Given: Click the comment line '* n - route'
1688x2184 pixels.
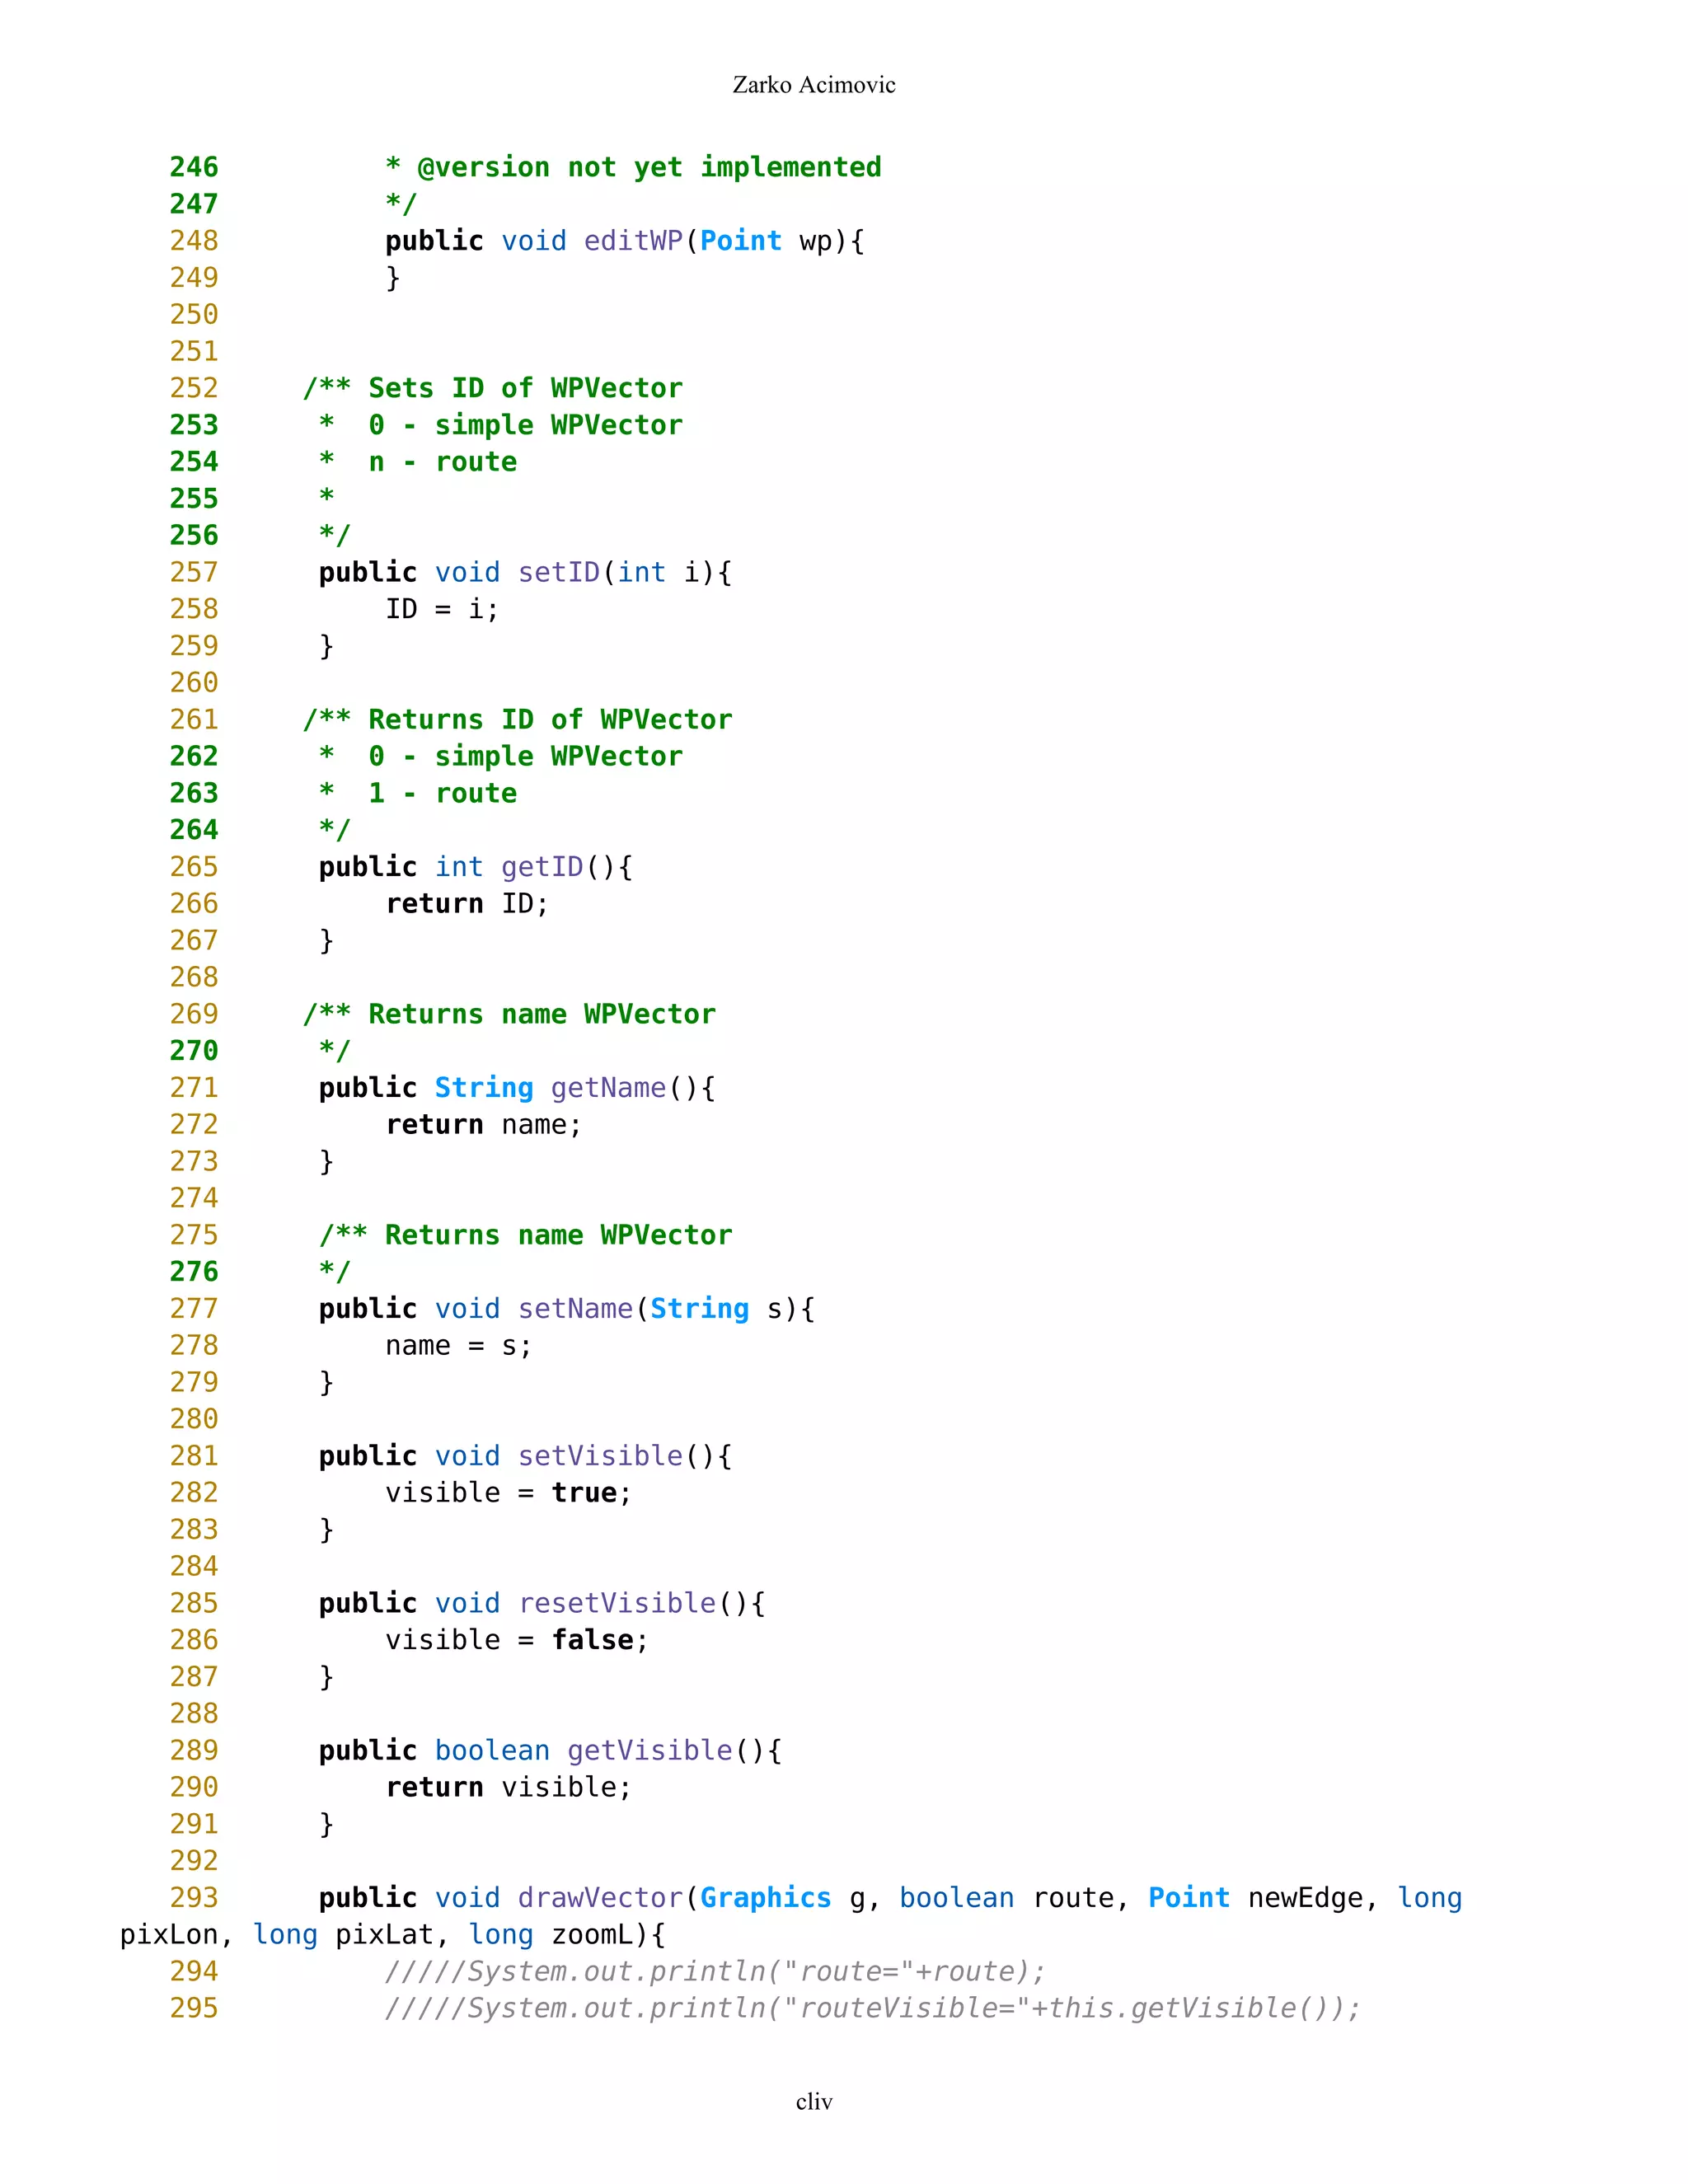Looking at the screenshot, I should pos(418,462).
